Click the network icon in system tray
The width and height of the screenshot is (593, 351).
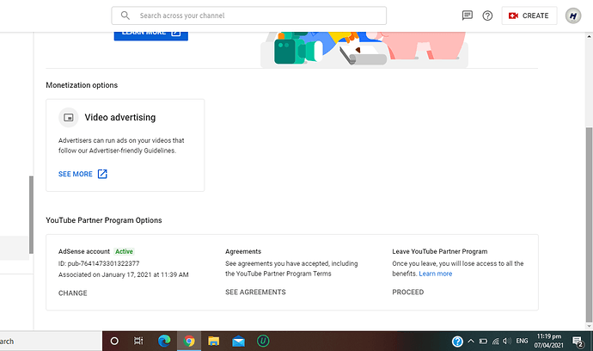495,342
